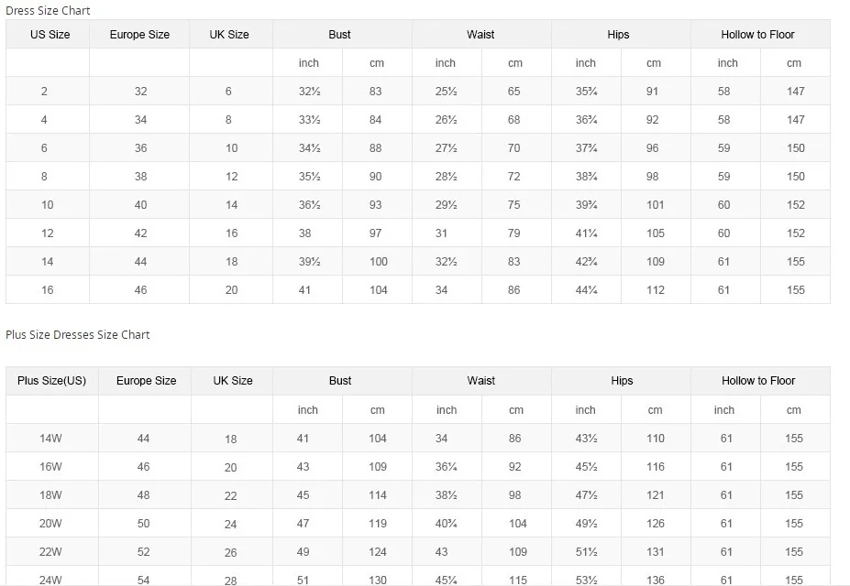The image size is (850, 586).
Task: Select the 22W plus size cell
Action: (50, 552)
